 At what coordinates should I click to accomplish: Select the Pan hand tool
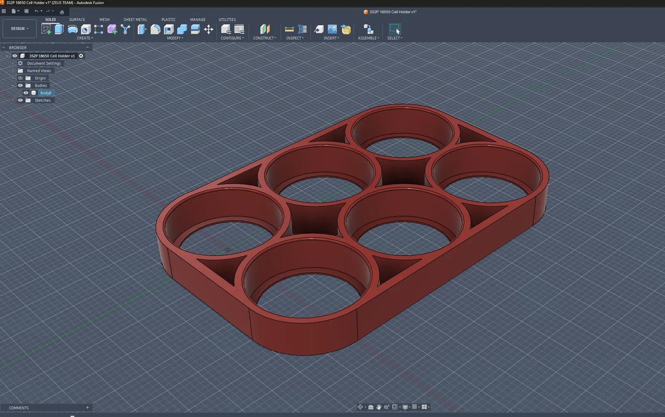[379, 407]
